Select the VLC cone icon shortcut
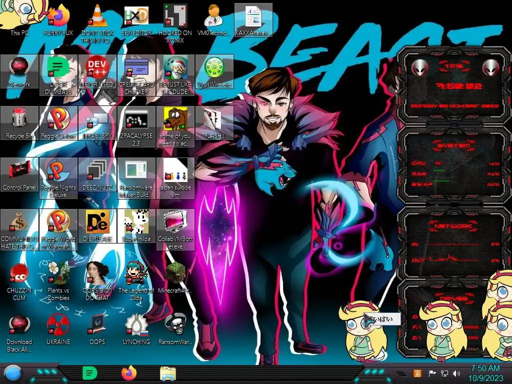Viewport: 512px width, 384px height. pos(97,23)
